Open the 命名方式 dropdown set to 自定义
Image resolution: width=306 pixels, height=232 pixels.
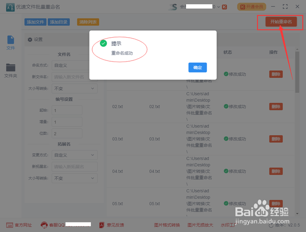(75, 65)
